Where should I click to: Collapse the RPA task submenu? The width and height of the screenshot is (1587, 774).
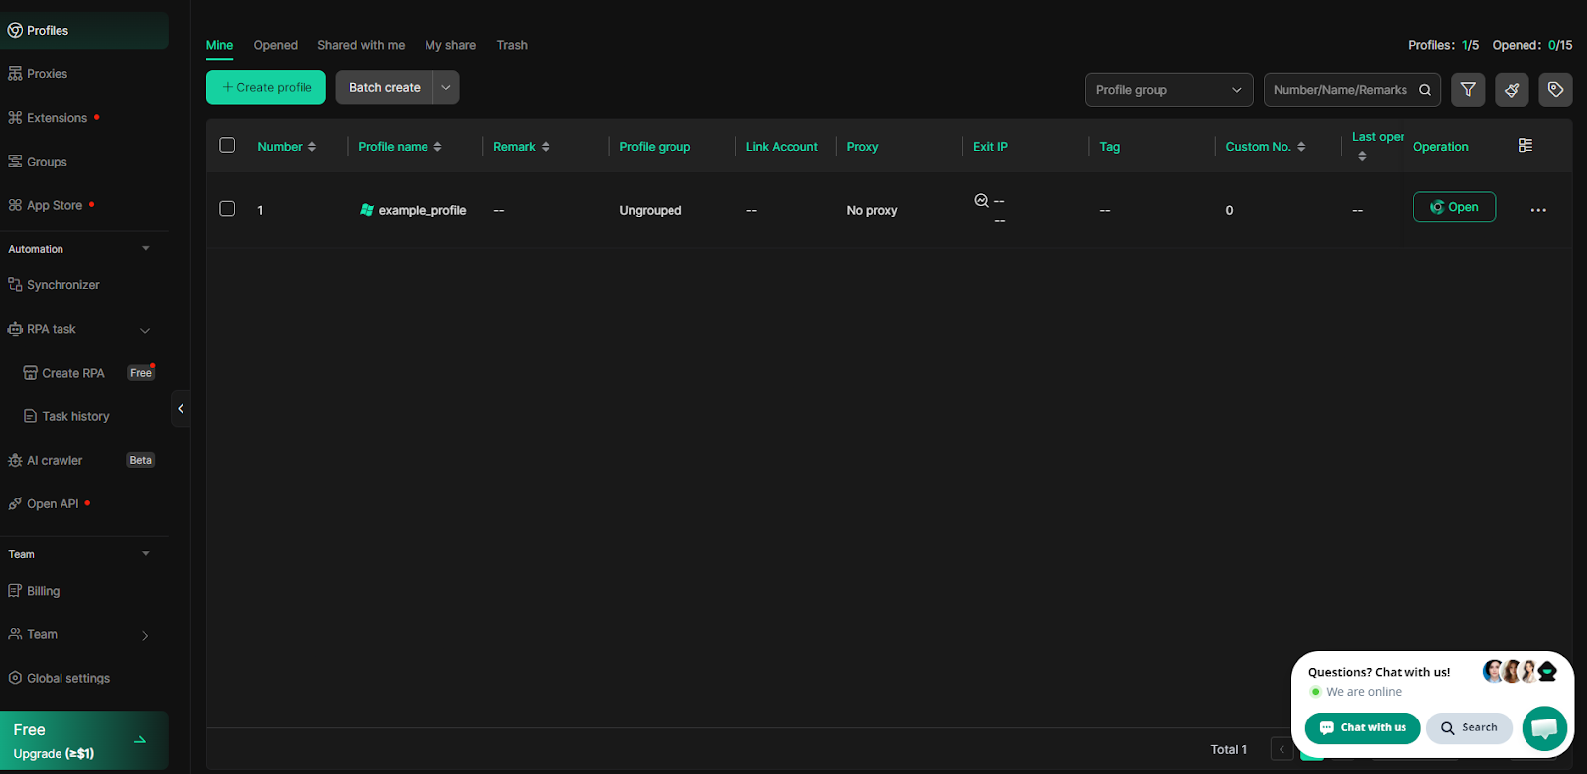145,330
